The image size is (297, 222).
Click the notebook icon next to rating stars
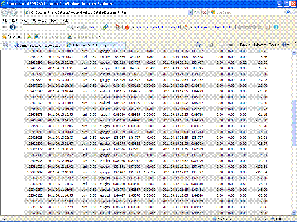pyautogui.click(x=267, y=27)
